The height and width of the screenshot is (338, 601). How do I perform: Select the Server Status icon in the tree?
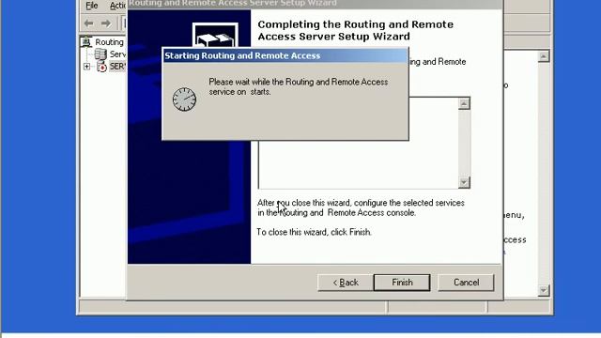(x=100, y=54)
